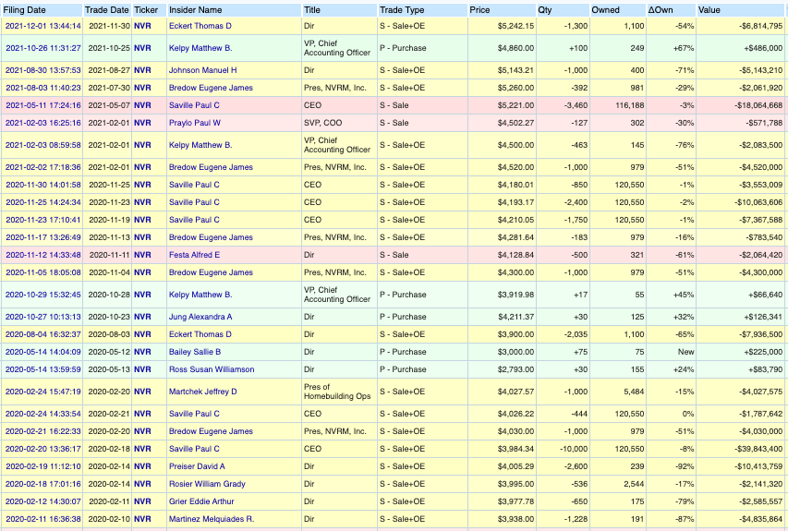Open Festa Alfred E insider page
This screenshot has width=788, height=531.
[194, 255]
